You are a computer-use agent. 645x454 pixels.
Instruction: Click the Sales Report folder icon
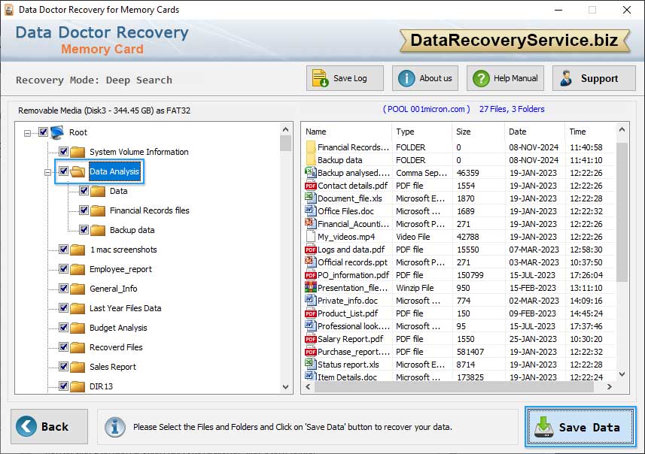click(x=78, y=367)
